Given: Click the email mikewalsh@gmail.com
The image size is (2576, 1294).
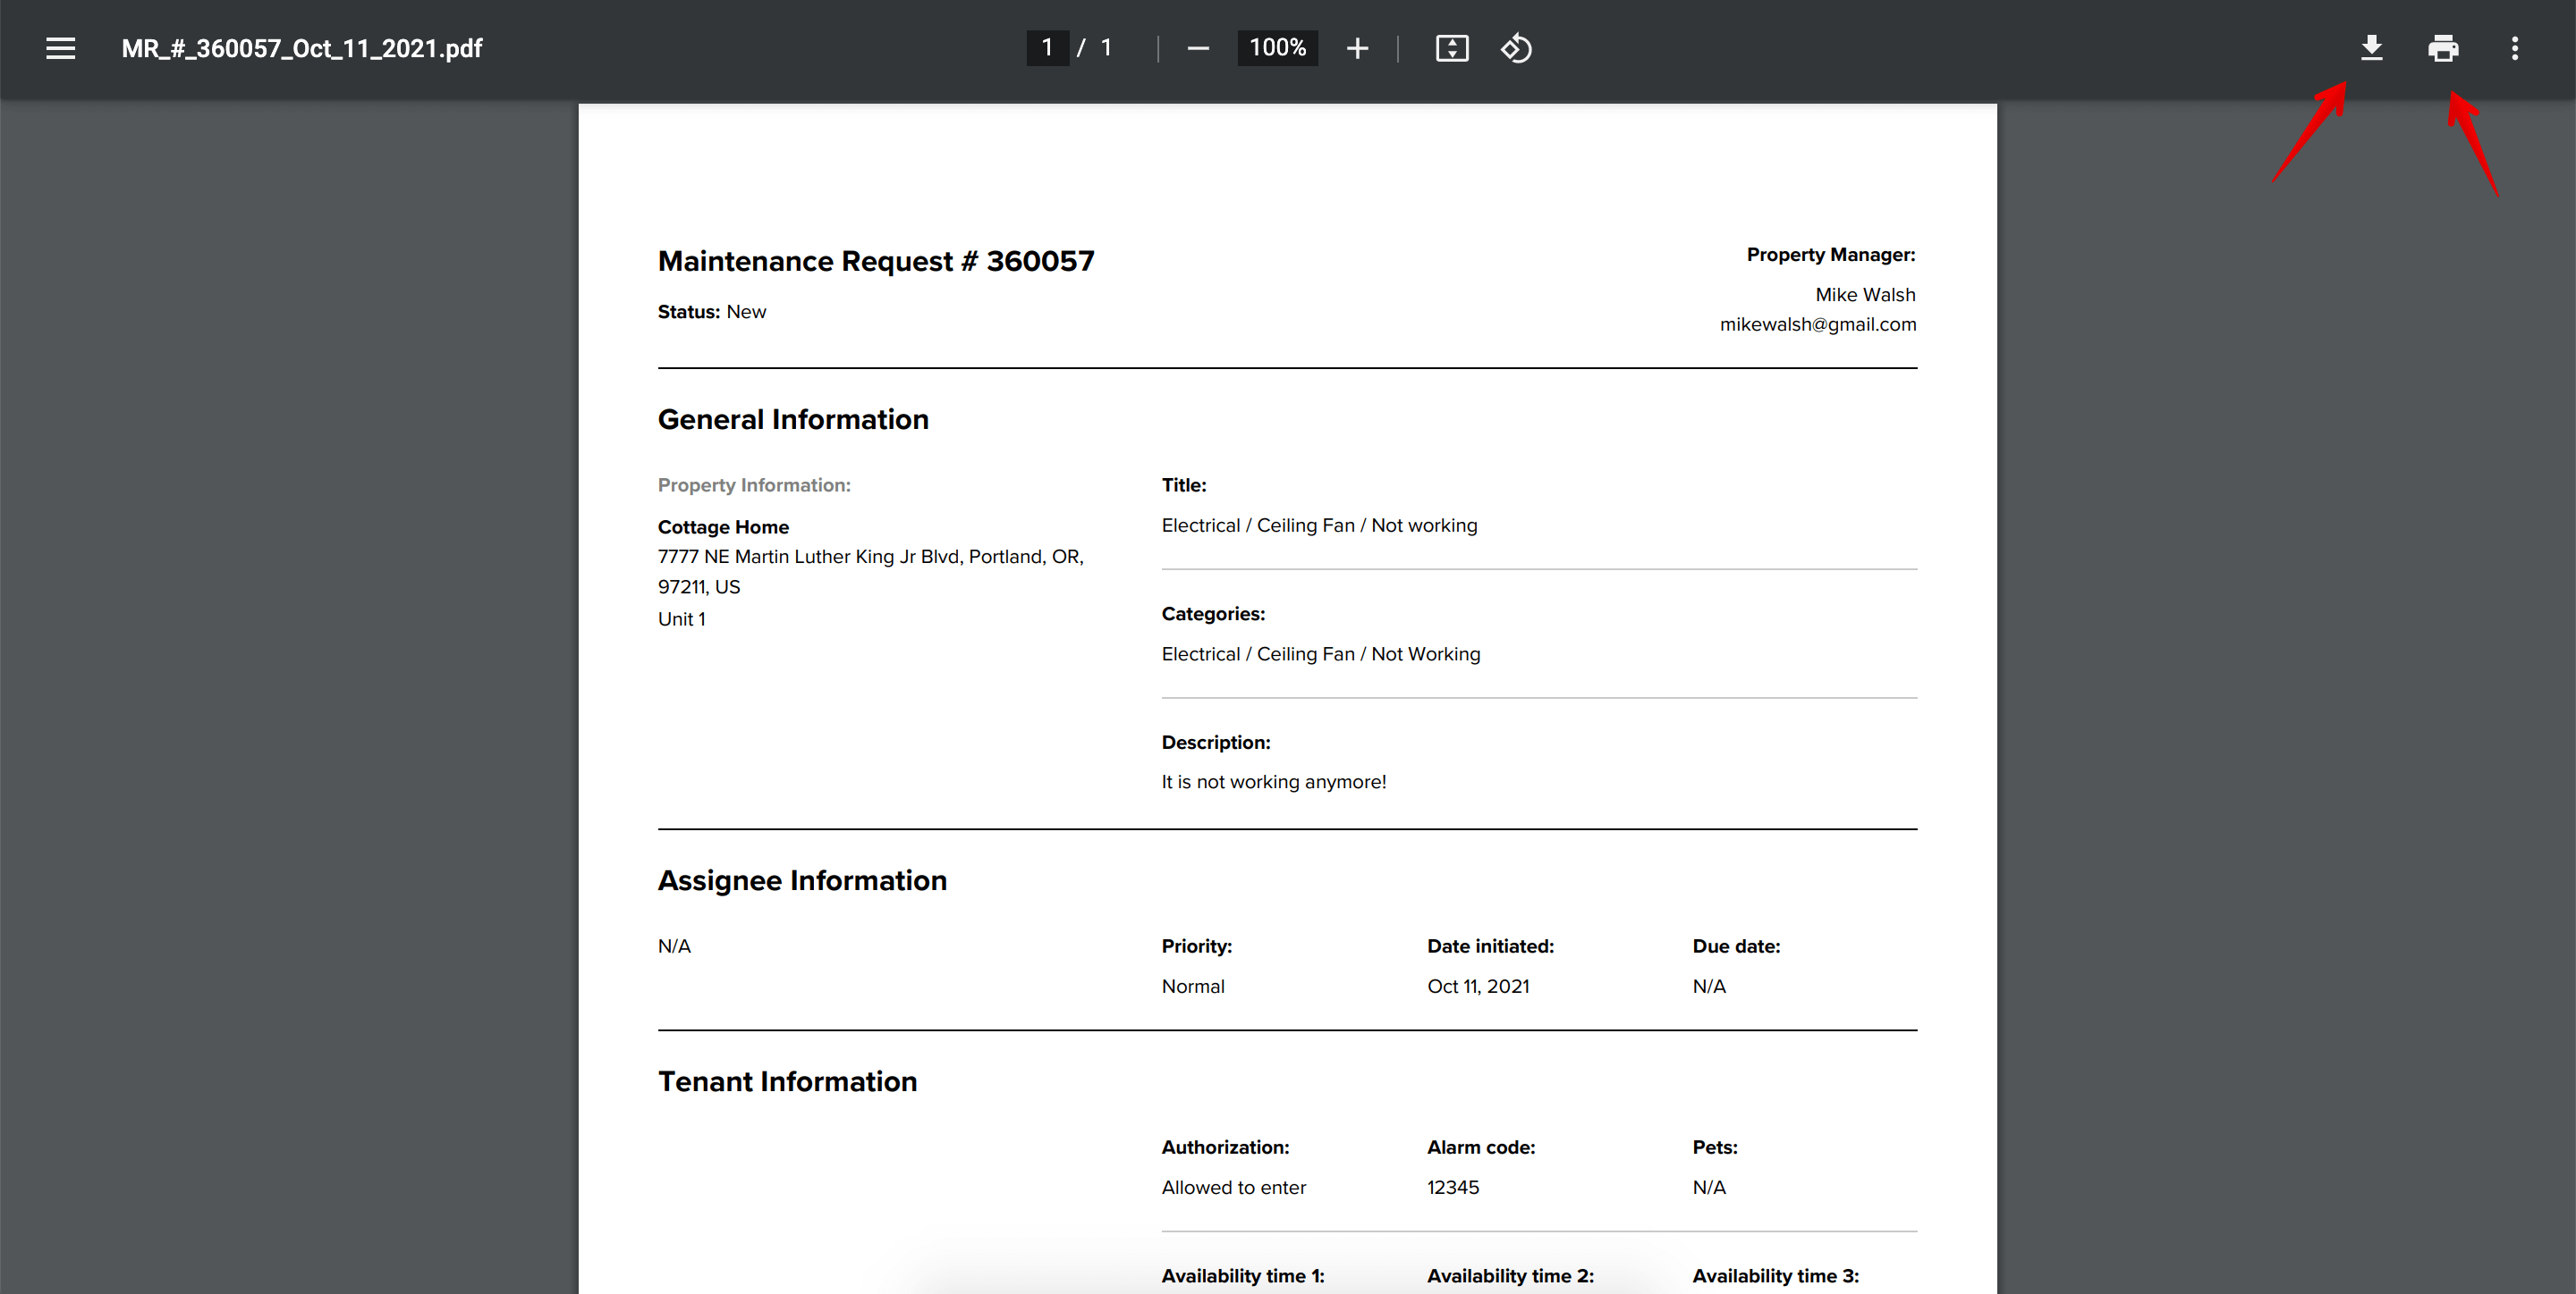Looking at the screenshot, I should pos(1817,324).
